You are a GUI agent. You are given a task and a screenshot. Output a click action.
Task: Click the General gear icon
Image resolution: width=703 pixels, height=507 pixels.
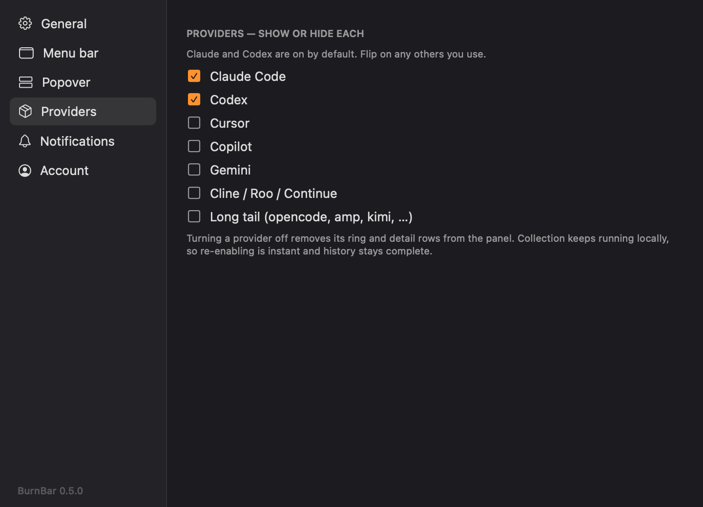[25, 23]
